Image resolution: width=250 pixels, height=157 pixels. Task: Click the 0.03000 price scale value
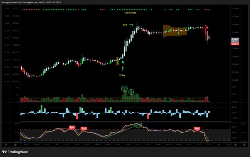pos(235,80)
